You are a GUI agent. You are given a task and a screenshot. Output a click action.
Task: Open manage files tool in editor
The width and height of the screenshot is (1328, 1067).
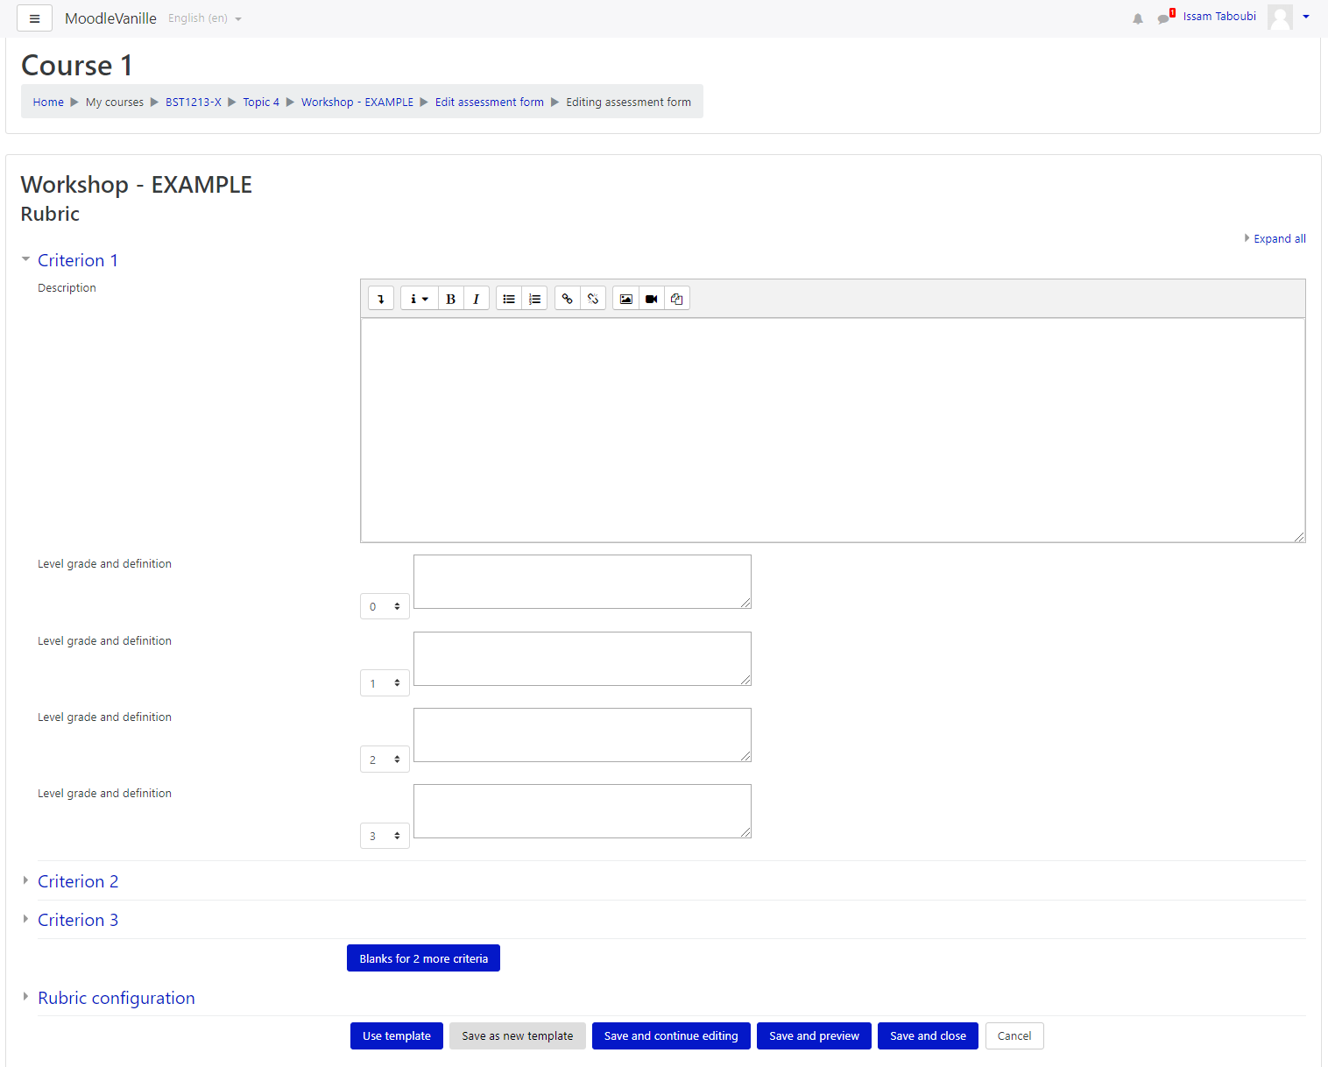point(677,299)
